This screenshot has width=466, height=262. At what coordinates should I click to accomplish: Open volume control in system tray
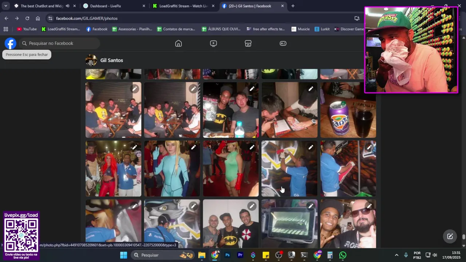(435, 255)
